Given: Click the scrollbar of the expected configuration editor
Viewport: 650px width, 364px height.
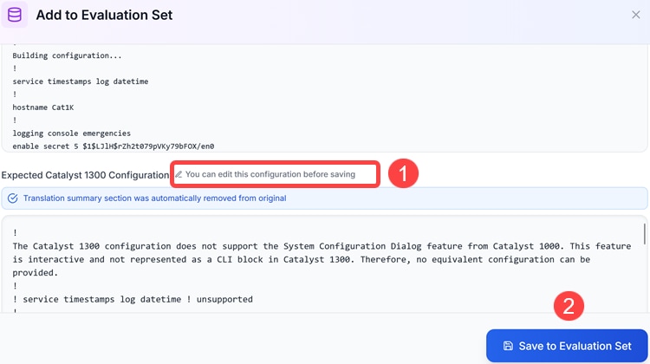Looking at the screenshot, I should click(x=644, y=234).
